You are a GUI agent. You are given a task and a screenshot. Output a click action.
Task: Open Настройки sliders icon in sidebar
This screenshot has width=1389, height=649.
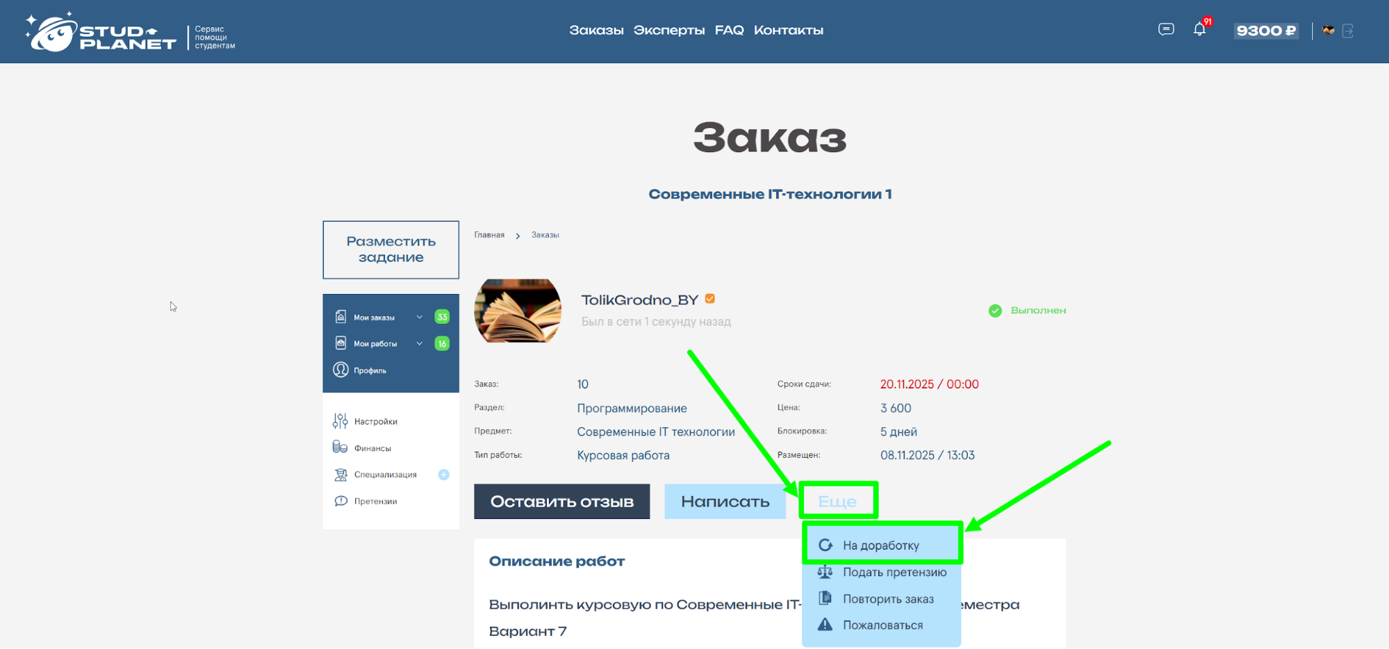340,421
